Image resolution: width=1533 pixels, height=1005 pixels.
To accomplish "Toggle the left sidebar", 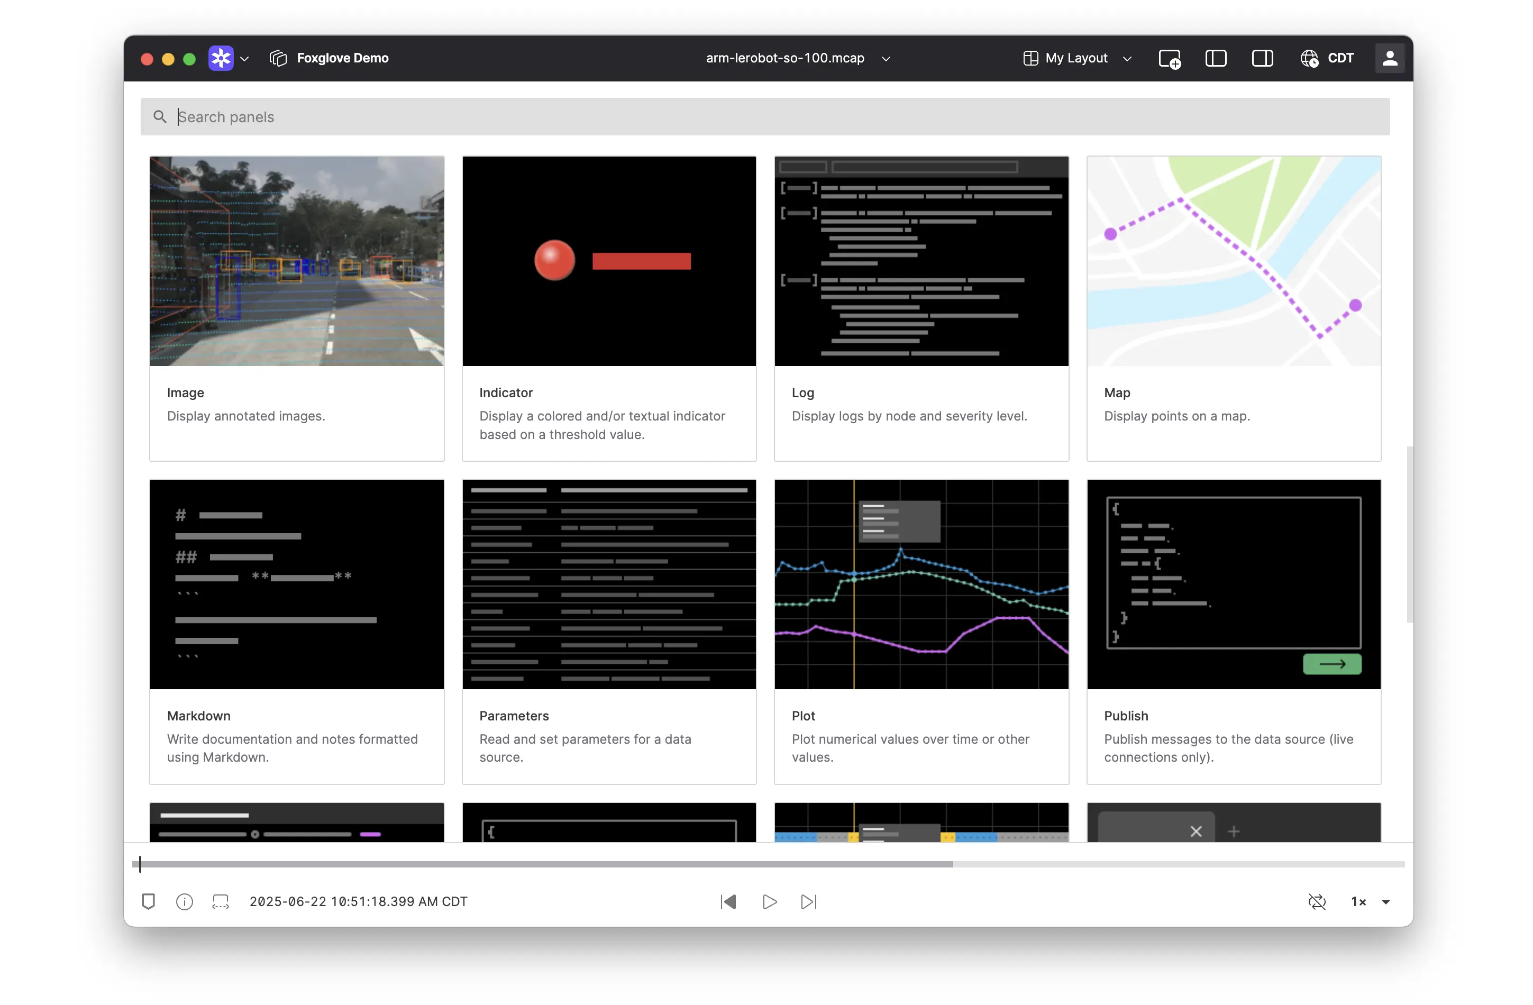I will coord(1216,59).
